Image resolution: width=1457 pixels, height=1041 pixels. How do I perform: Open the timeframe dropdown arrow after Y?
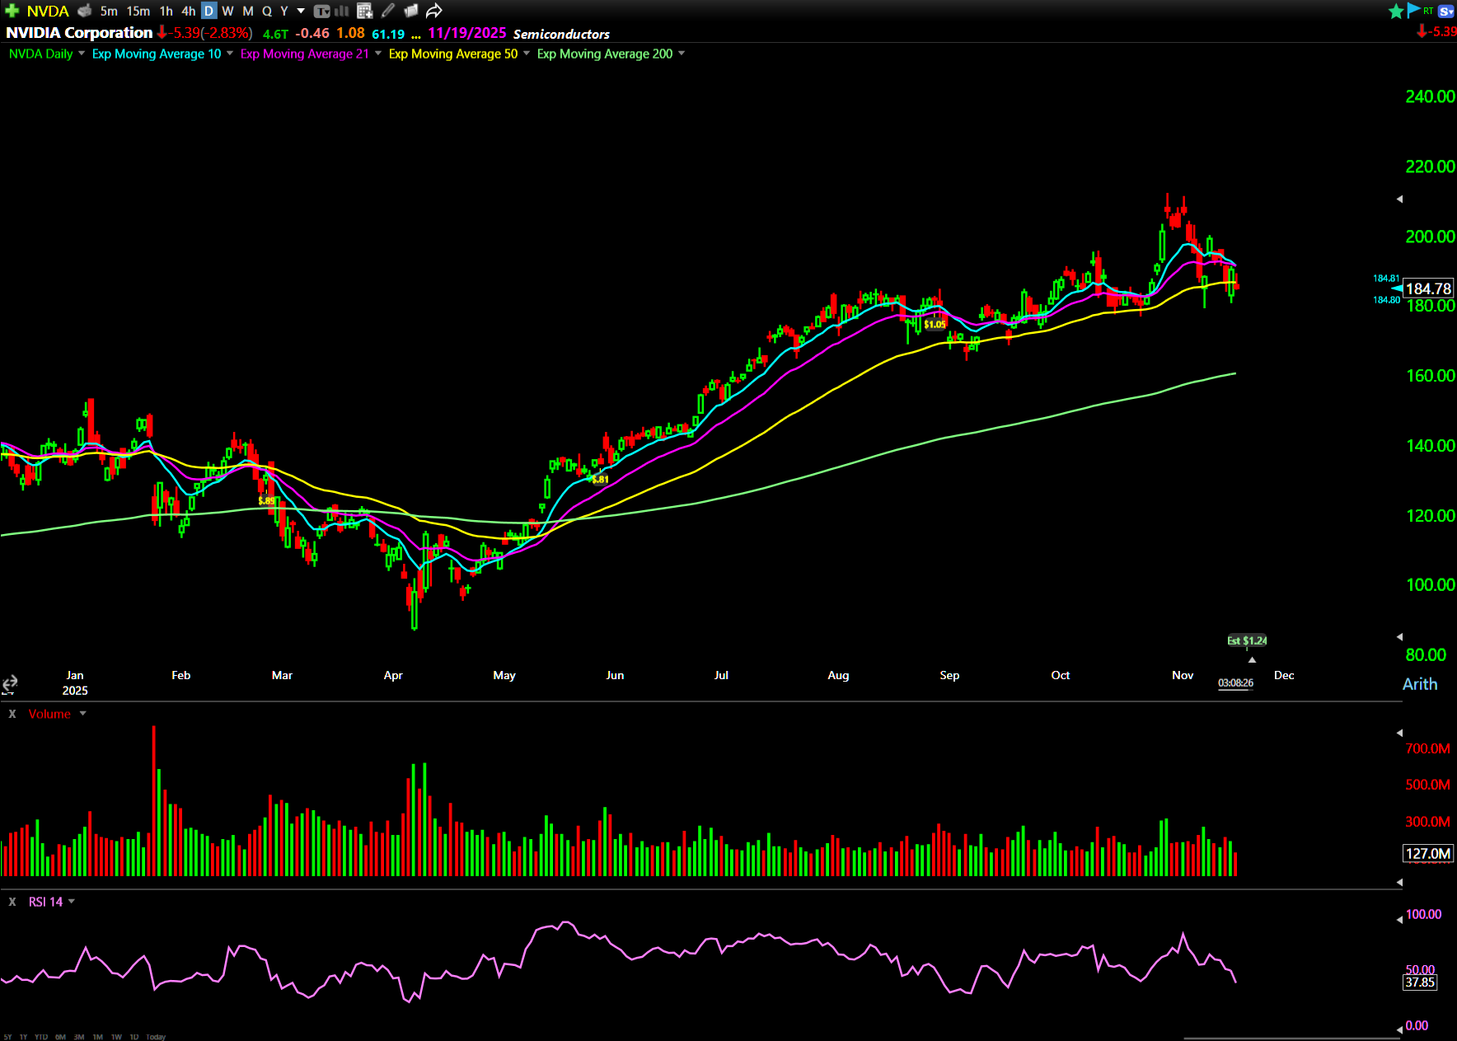pyautogui.click(x=301, y=11)
